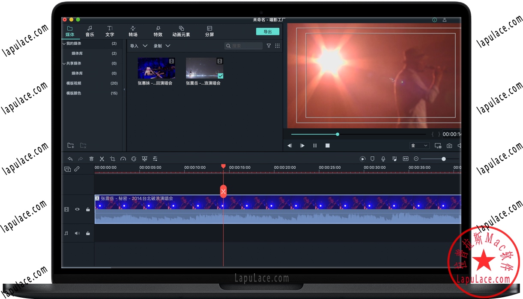Switch to the 转场 transitions tab
The width and height of the screenshot is (523, 299).
coord(133,31)
